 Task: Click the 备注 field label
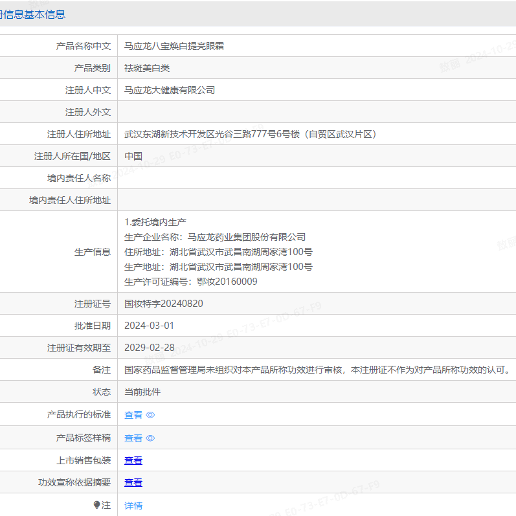pos(102,370)
